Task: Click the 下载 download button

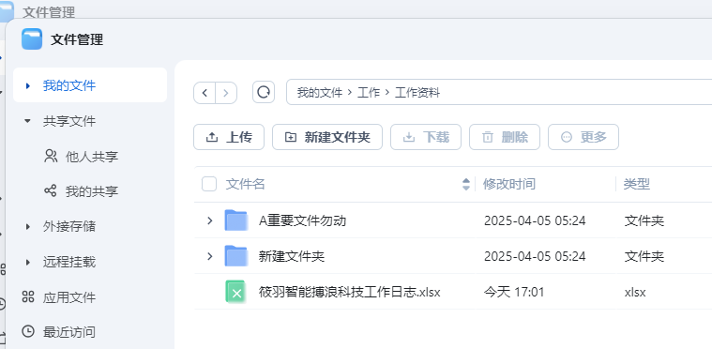Action: click(x=426, y=137)
